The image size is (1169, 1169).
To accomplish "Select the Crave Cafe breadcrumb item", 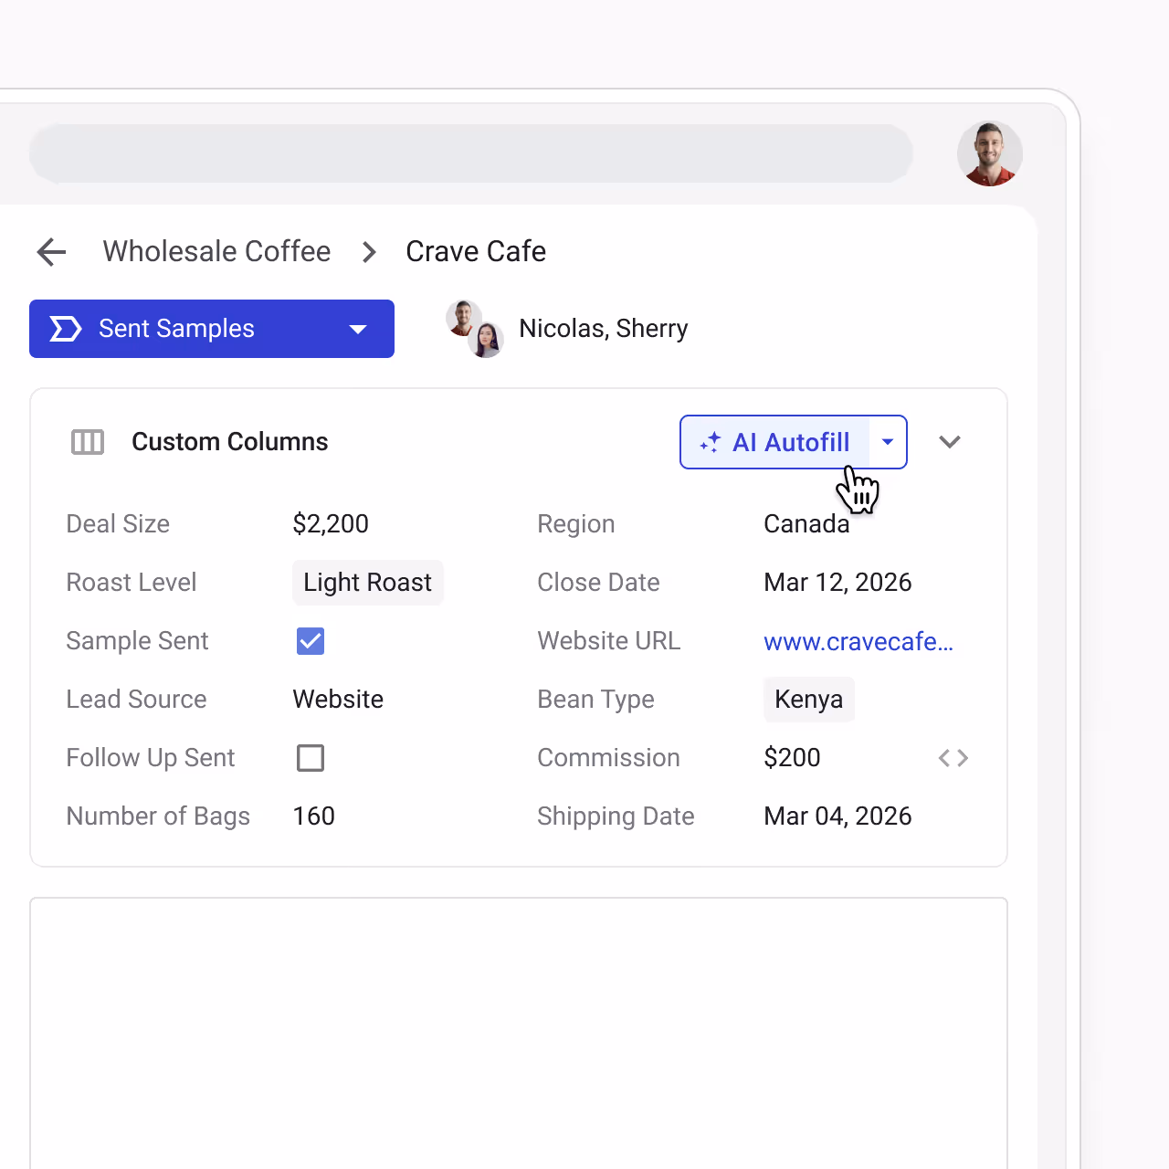I will tap(476, 252).
